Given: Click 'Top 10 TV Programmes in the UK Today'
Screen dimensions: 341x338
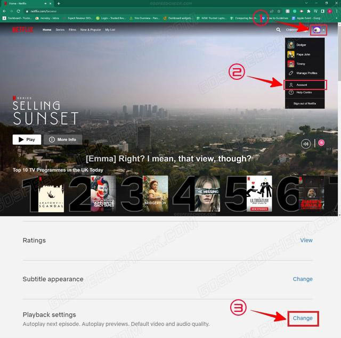Looking at the screenshot, I should pyautogui.click(x=58, y=170).
